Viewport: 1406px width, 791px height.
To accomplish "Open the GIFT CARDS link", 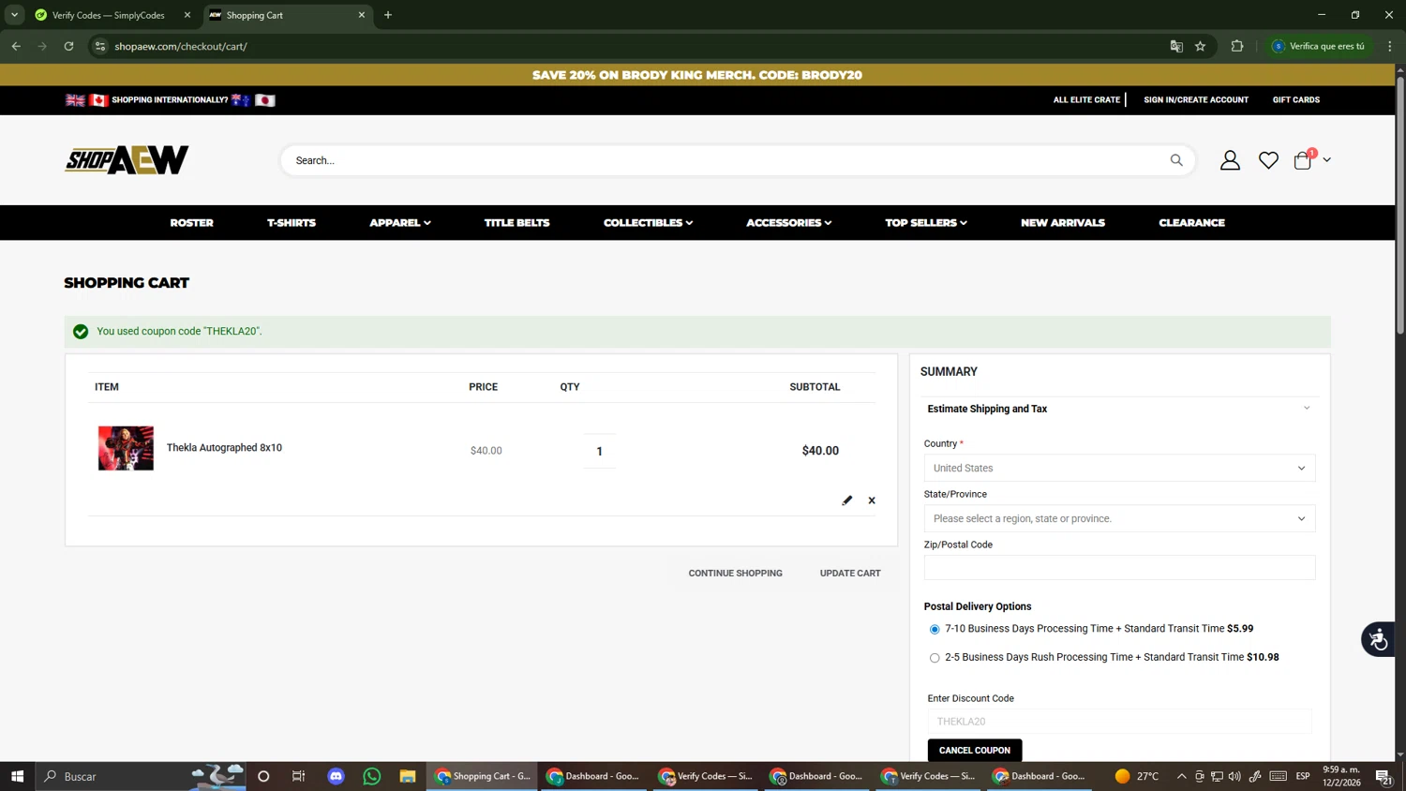I will pyautogui.click(x=1296, y=100).
